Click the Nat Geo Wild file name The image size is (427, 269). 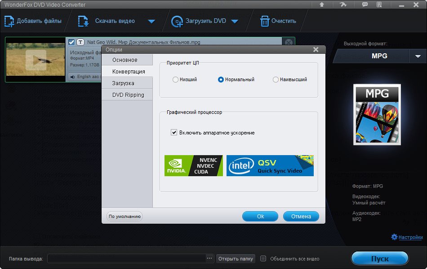[143, 42]
